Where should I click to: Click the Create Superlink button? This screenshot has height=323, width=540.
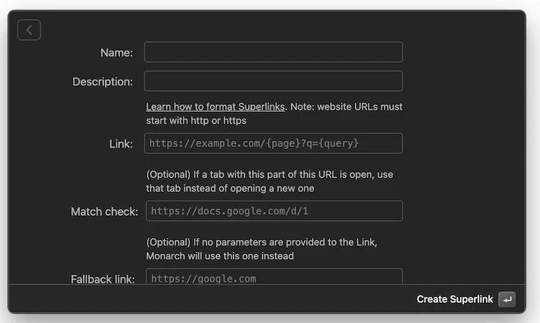pos(465,299)
